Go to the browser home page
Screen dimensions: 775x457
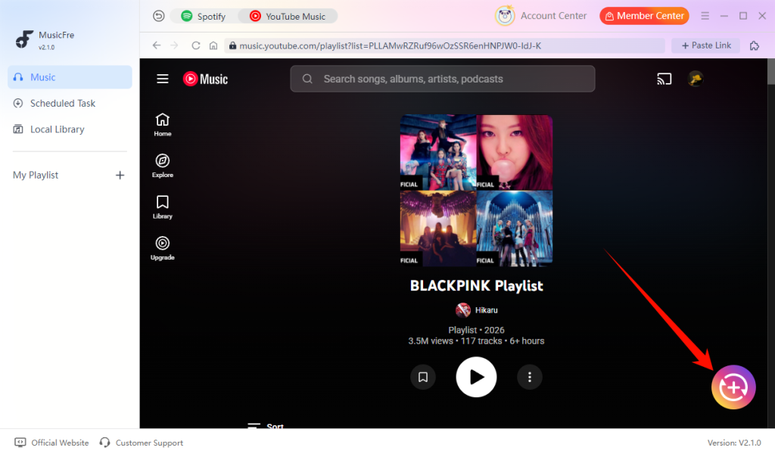click(213, 45)
